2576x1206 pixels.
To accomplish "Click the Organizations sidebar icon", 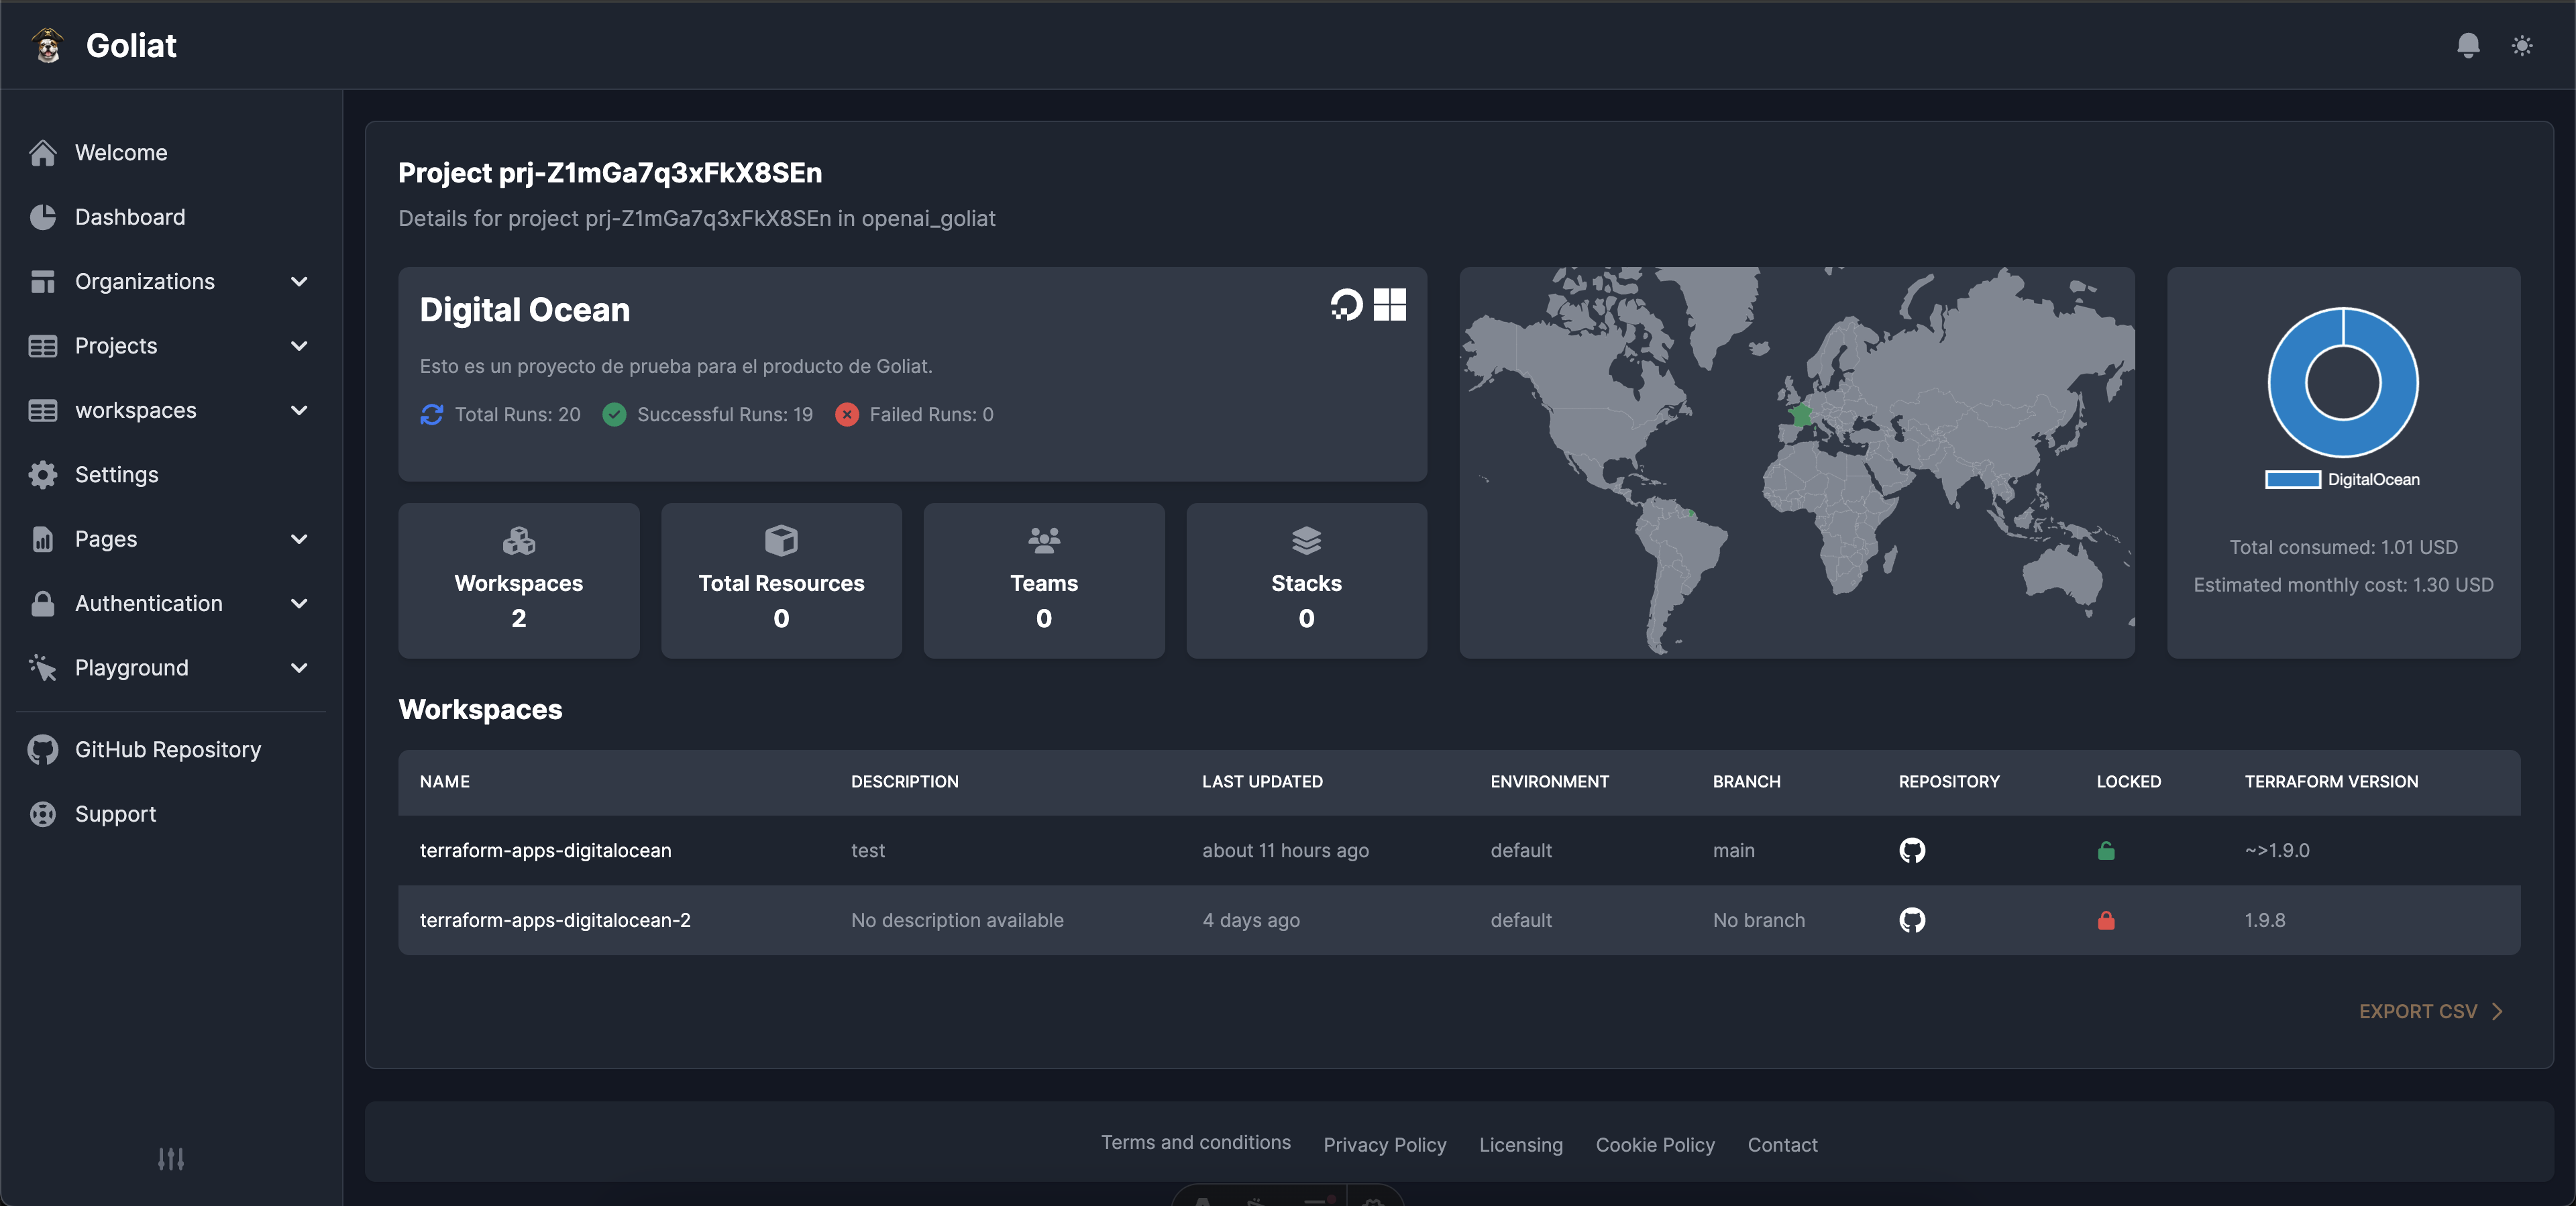I will point(42,281).
